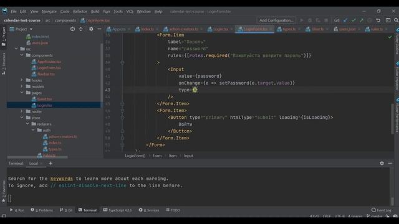Open LoginForm.tsx in project tree
This screenshot has height=224, width=399.
[46, 68]
